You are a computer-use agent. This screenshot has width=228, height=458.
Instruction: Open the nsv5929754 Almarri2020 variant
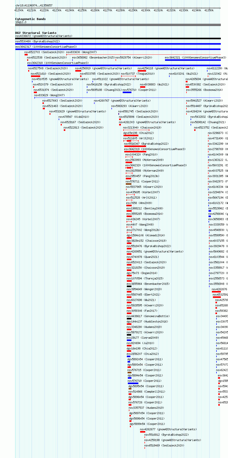134,57
